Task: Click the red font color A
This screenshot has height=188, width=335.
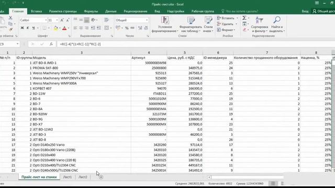Action: pyautogui.click(x=64, y=28)
